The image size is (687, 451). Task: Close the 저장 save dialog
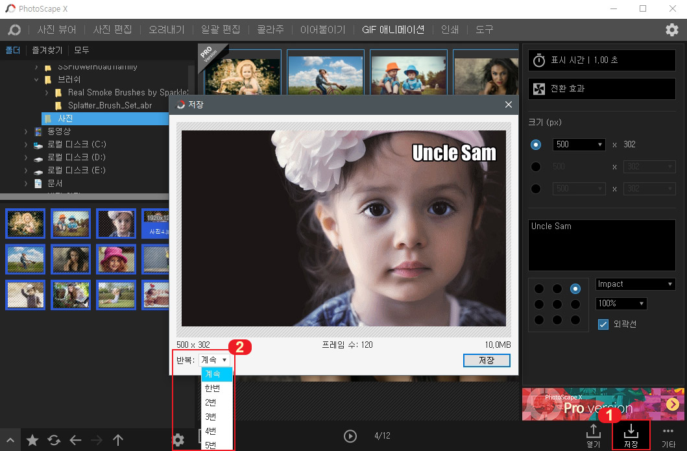pos(508,104)
